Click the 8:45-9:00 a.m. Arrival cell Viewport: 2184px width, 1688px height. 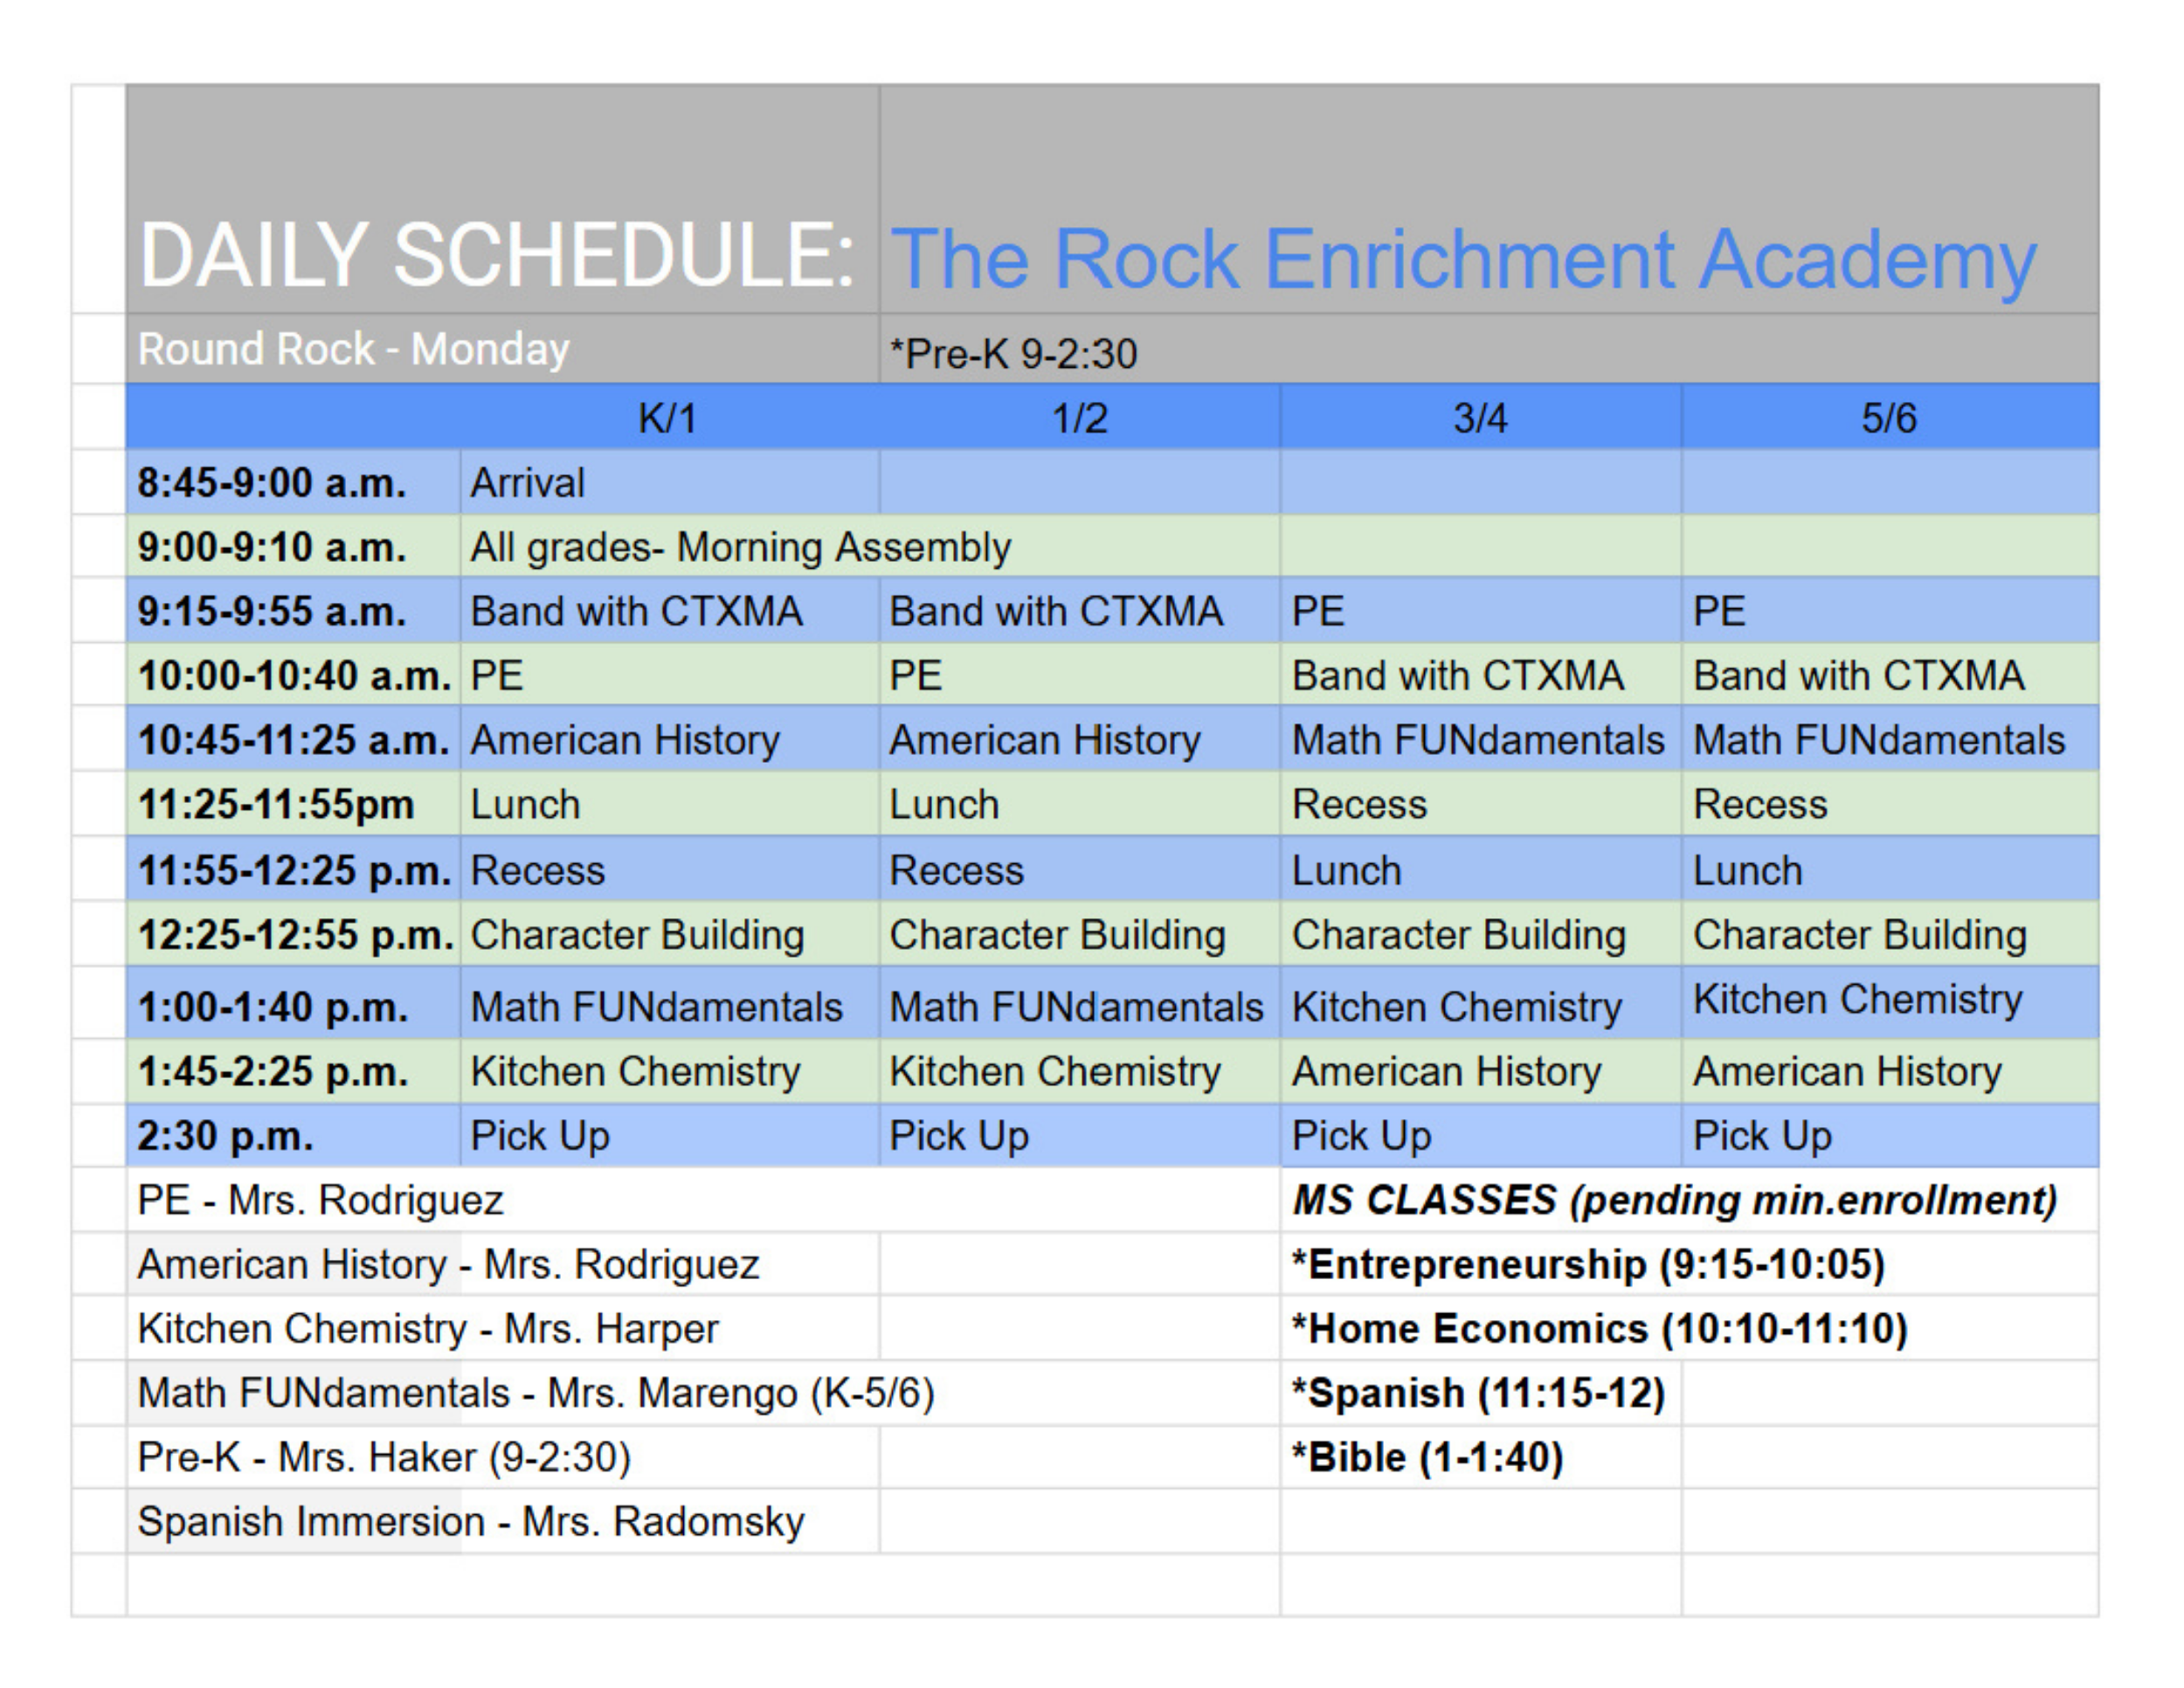coord(528,483)
